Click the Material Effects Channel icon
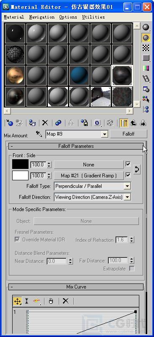 click(97, 123)
